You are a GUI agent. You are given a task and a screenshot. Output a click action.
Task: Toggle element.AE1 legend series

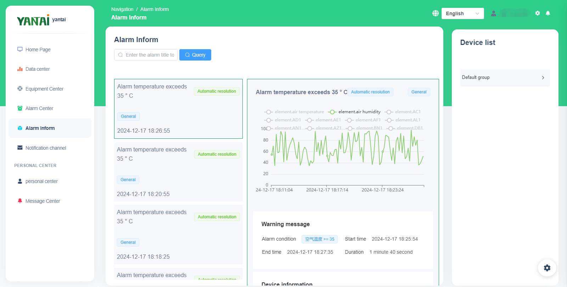pos(323,120)
